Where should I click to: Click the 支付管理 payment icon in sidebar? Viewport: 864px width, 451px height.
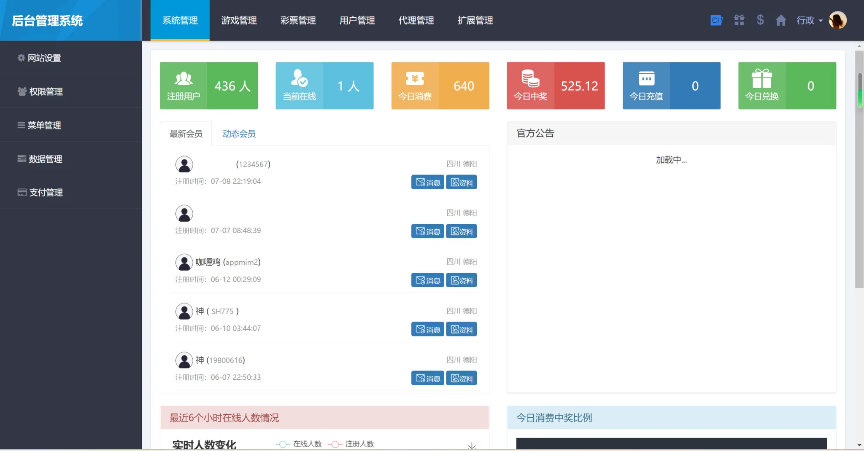click(x=22, y=192)
